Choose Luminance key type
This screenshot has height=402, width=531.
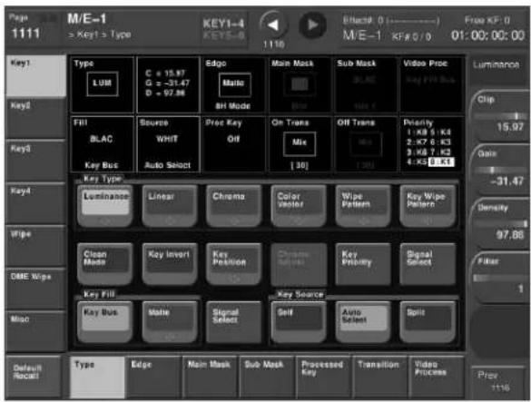[x=105, y=206]
